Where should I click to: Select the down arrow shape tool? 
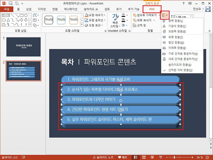pyautogui.click(x=26, y=20)
